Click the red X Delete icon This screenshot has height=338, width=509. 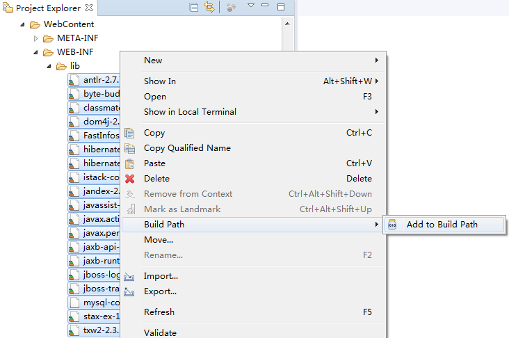click(x=129, y=179)
